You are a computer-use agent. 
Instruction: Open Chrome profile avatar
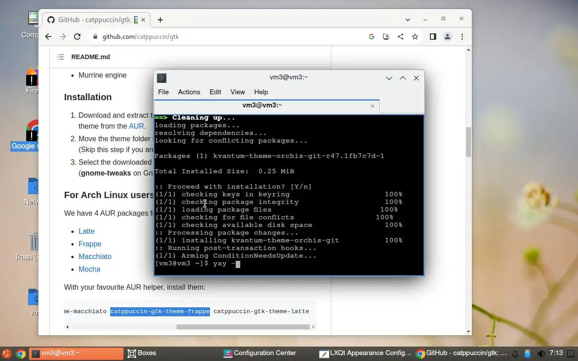447,37
